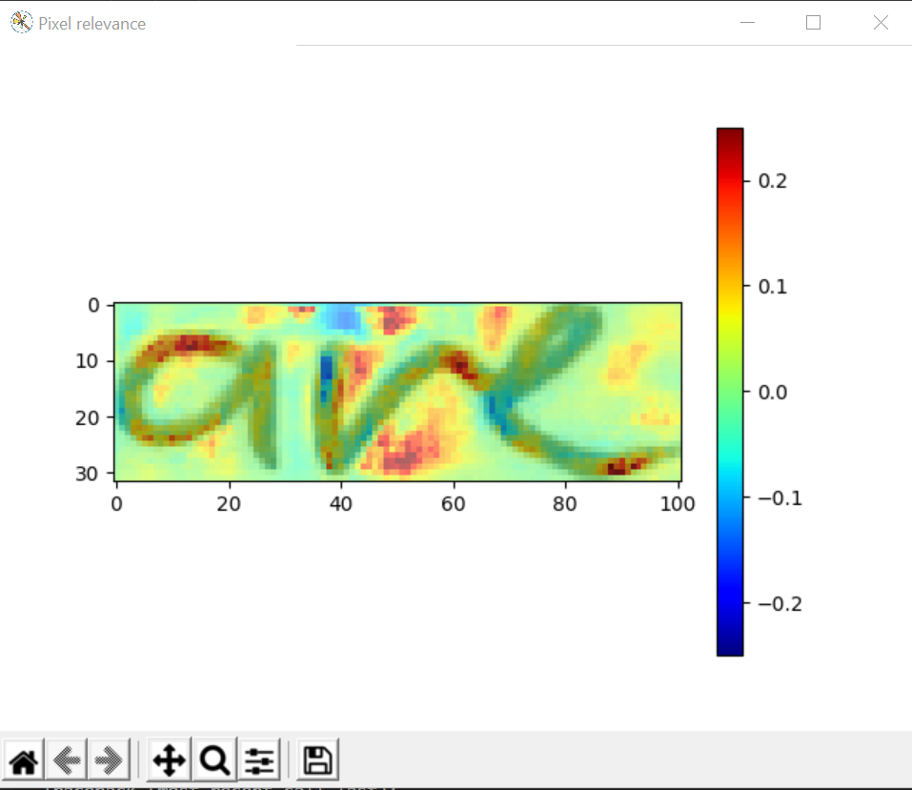Viewport: 912px width, 790px height.
Task: Click the yellow colorbar area at 0.1
Action: pyautogui.click(x=729, y=286)
